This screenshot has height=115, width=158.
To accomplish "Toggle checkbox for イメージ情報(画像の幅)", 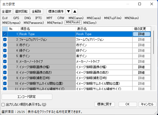I will tap(5, 67).
